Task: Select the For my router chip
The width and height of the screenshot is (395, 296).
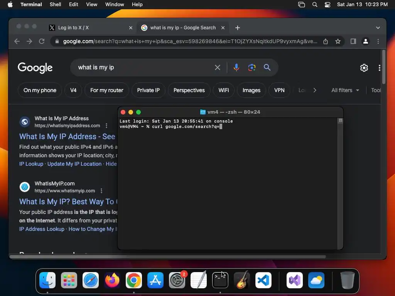Action: point(107,90)
